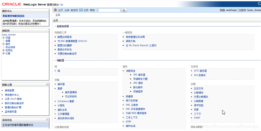Open WTC 服务器 link
Viewport: 261px width, 131px height.
[200, 71]
